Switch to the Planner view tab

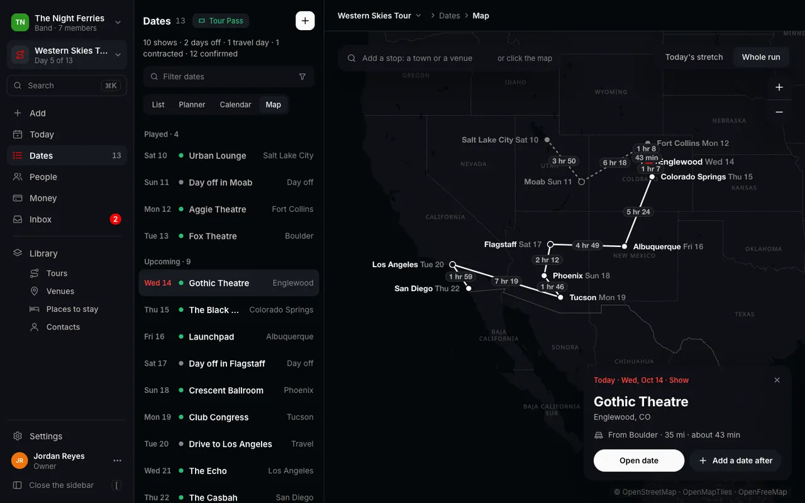pyautogui.click(x=192, y=105)
